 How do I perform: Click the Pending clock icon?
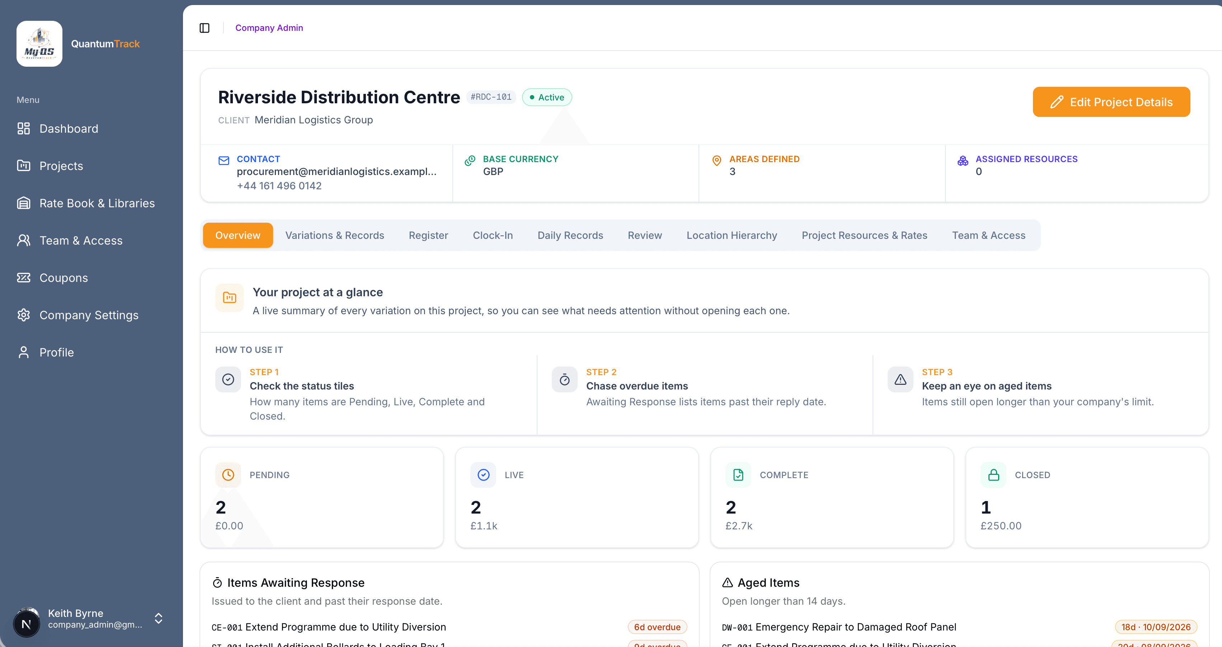point(228,475)
